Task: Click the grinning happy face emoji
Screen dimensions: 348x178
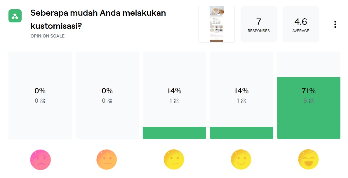Action: (308, 159)
